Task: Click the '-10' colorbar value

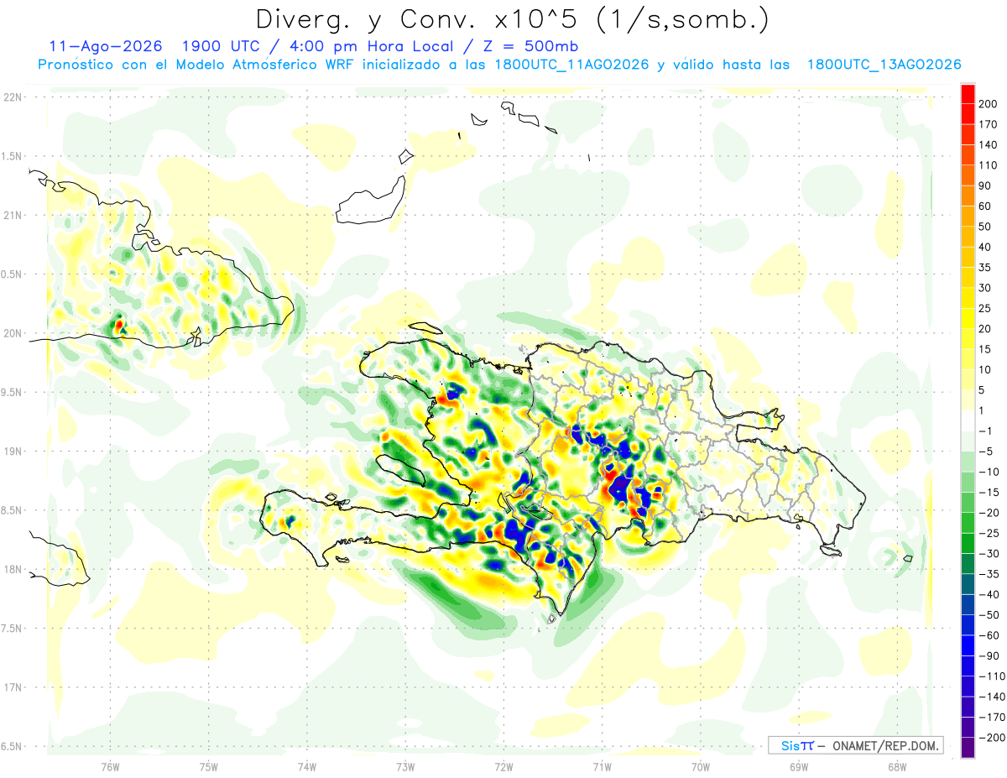Action: [x=988, y=473]
